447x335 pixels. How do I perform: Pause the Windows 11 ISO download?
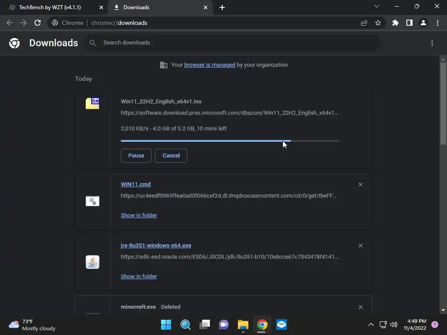(136, 156)
